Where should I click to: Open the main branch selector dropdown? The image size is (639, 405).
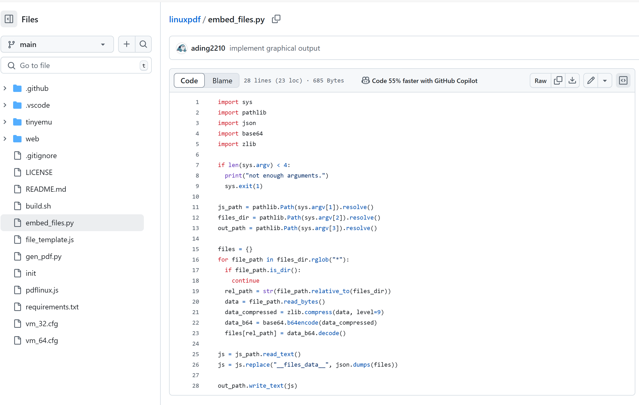pos(57,44)
